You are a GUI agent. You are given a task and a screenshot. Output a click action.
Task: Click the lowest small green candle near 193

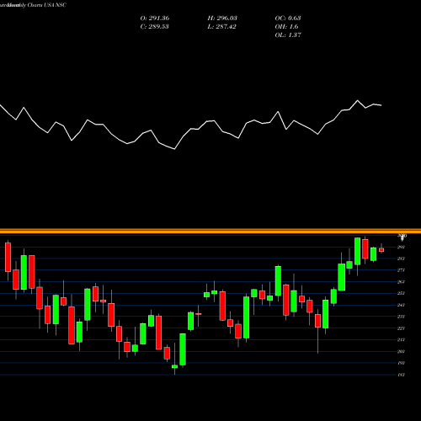(174, 366)
